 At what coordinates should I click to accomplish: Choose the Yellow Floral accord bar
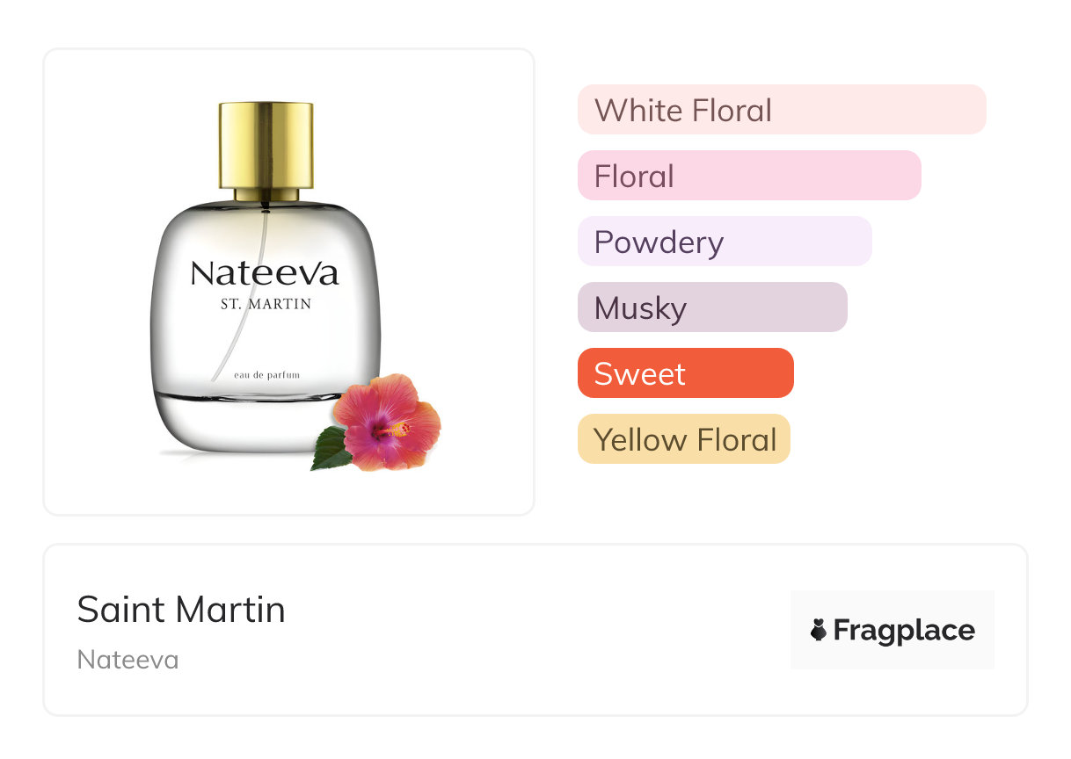(x=683, y=439)
